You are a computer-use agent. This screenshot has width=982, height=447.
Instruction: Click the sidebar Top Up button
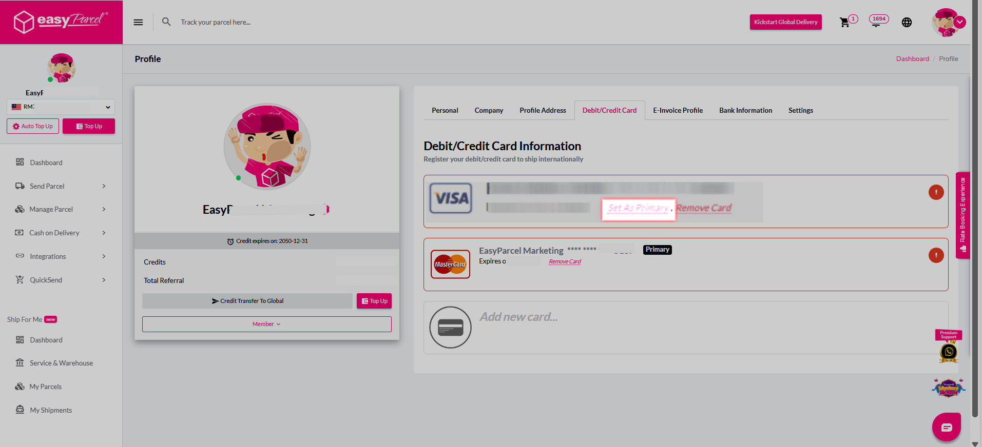click(x=89, y=126)
